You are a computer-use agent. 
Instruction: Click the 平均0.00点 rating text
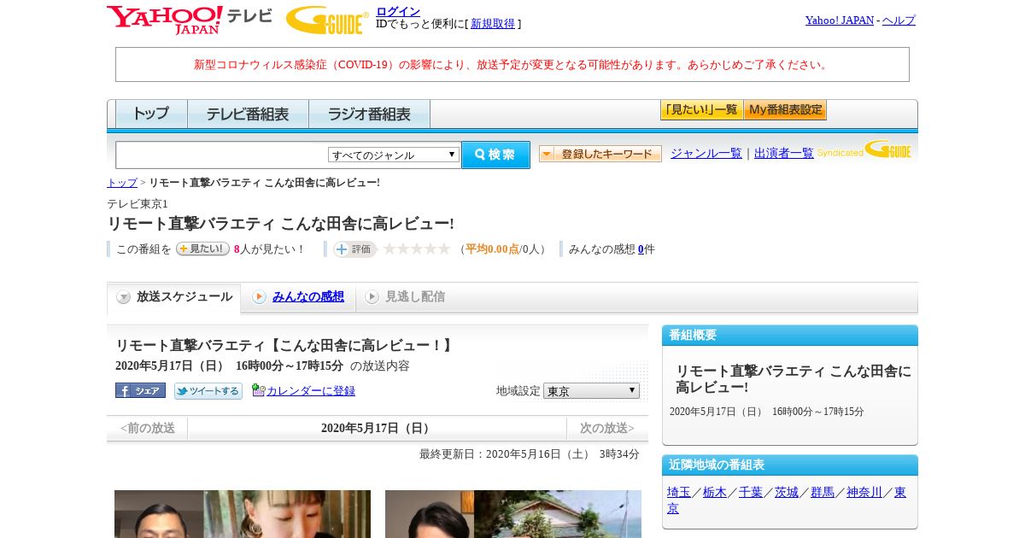(492, 249)
